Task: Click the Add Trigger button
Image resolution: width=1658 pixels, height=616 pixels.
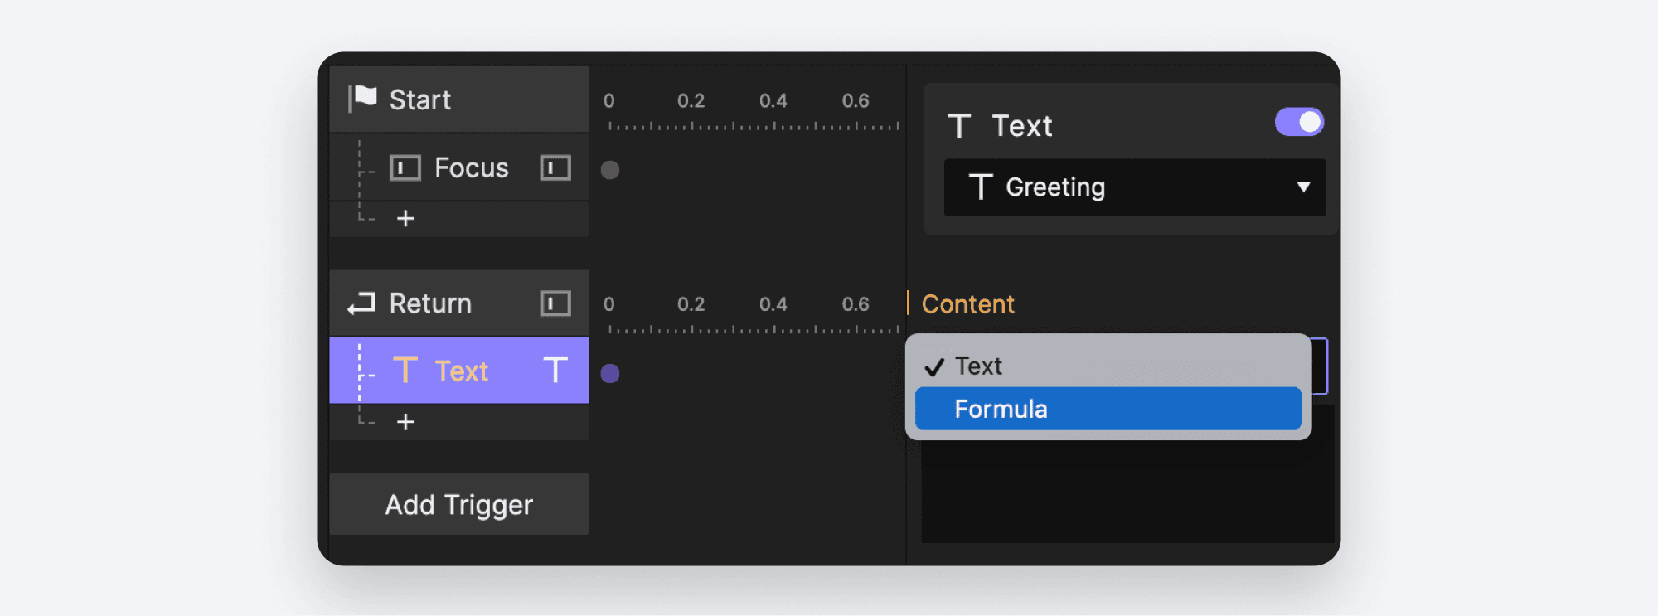Action: (x=458, y=504)
